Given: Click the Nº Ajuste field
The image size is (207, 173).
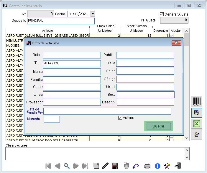Looking at the screenshot, I should pyautogui.click(x=174, y=20).
